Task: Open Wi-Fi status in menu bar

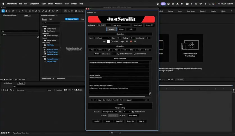Action: point(200,4)
